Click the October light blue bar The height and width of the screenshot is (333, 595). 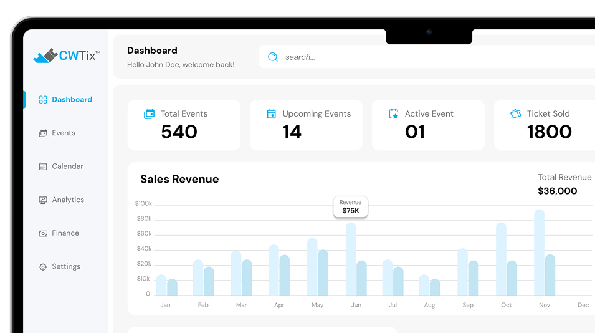502,259
